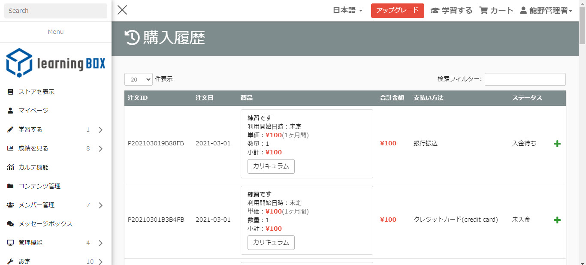
Task: Click the chat icon for メッセージボックス
Action: 11,224
